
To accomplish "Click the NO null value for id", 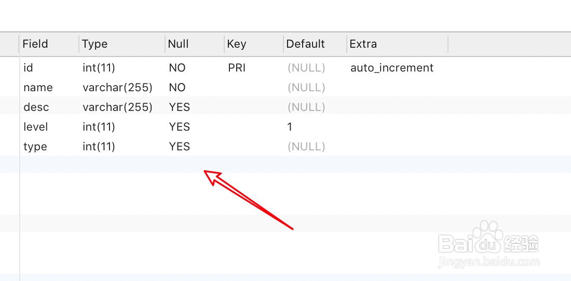I will click(x=177, y=67).
